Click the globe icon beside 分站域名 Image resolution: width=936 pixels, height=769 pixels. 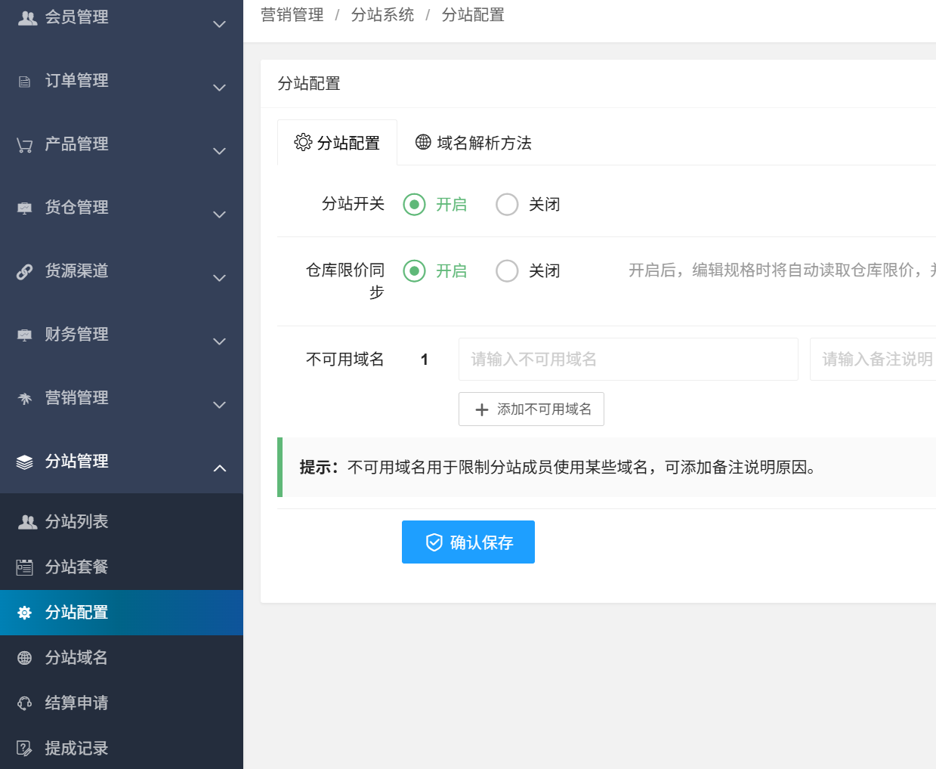tap(25, 658)
